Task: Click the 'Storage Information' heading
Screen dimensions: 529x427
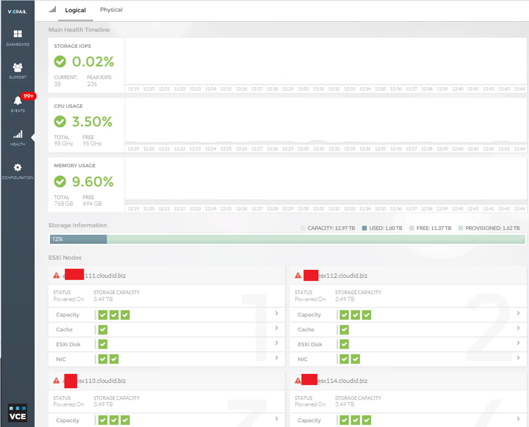Action: tap(77, 225)
